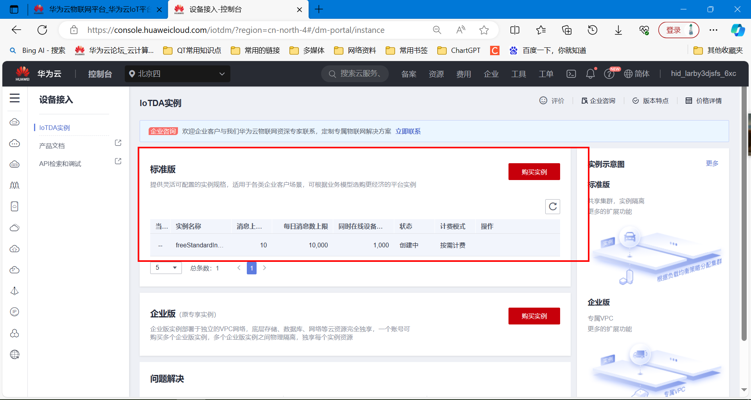Open help question mark icon with NEW badge
The height and width of the screenshot is (400, 751).
[609, 74]
